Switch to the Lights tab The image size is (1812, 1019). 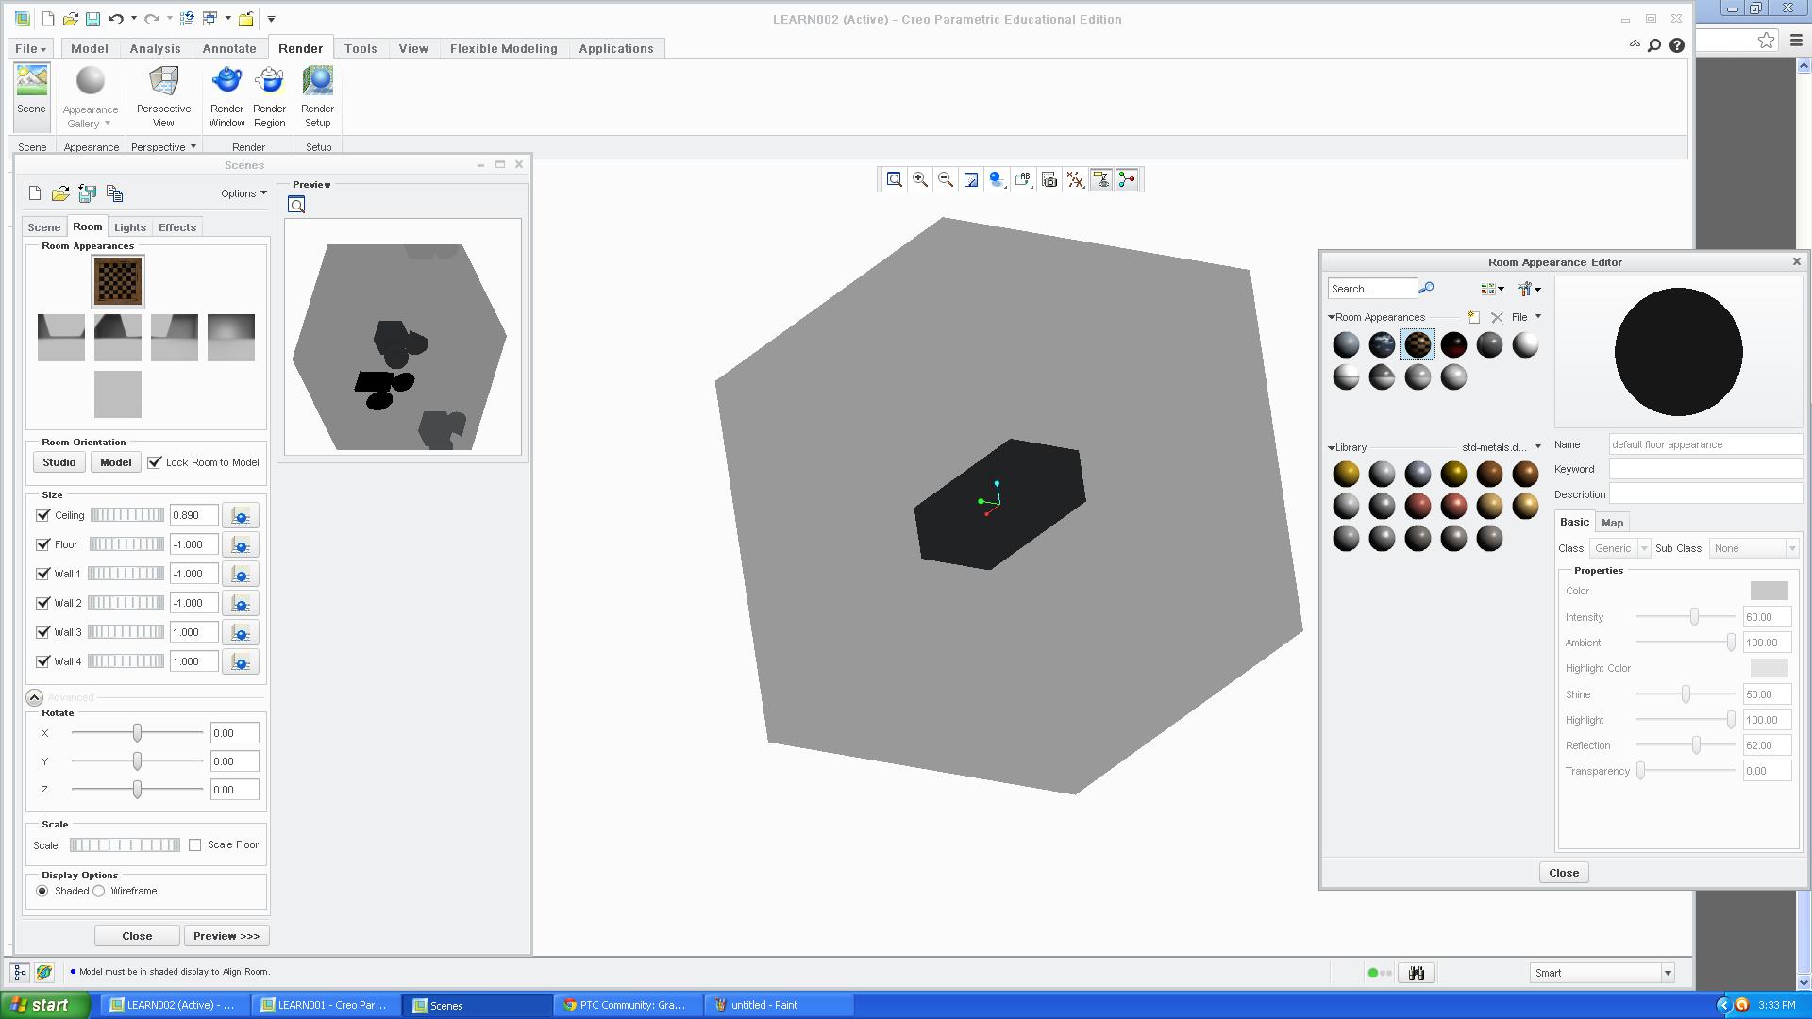129,227
